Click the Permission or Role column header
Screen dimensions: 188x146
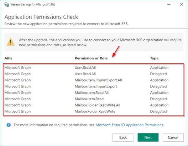pyautogui.click(x=91, y=58)
